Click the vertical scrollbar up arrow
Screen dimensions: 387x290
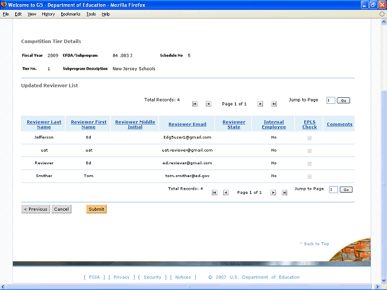(384, 22)
